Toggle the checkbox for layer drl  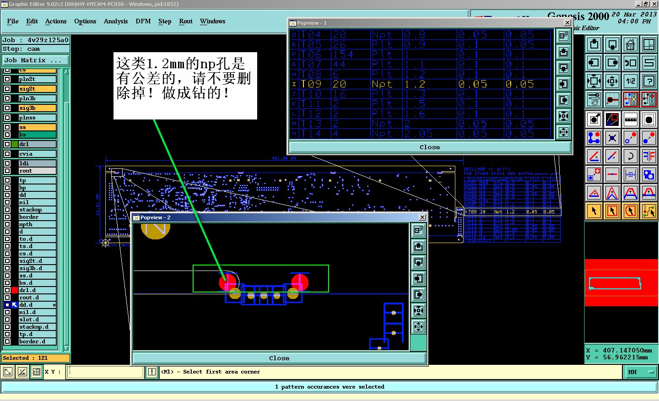[x=7, y=144]
